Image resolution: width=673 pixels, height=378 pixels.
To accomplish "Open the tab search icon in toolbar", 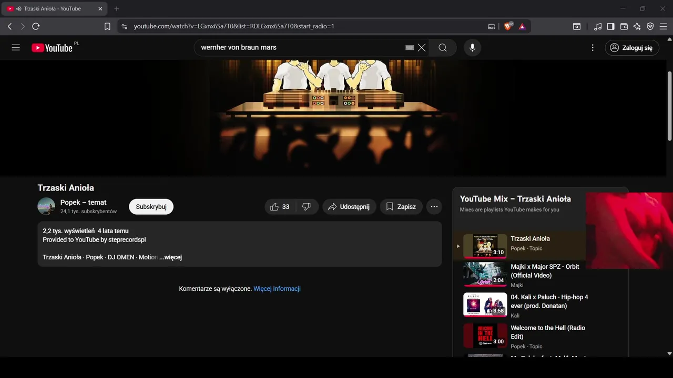I will (x=577, y=26).
